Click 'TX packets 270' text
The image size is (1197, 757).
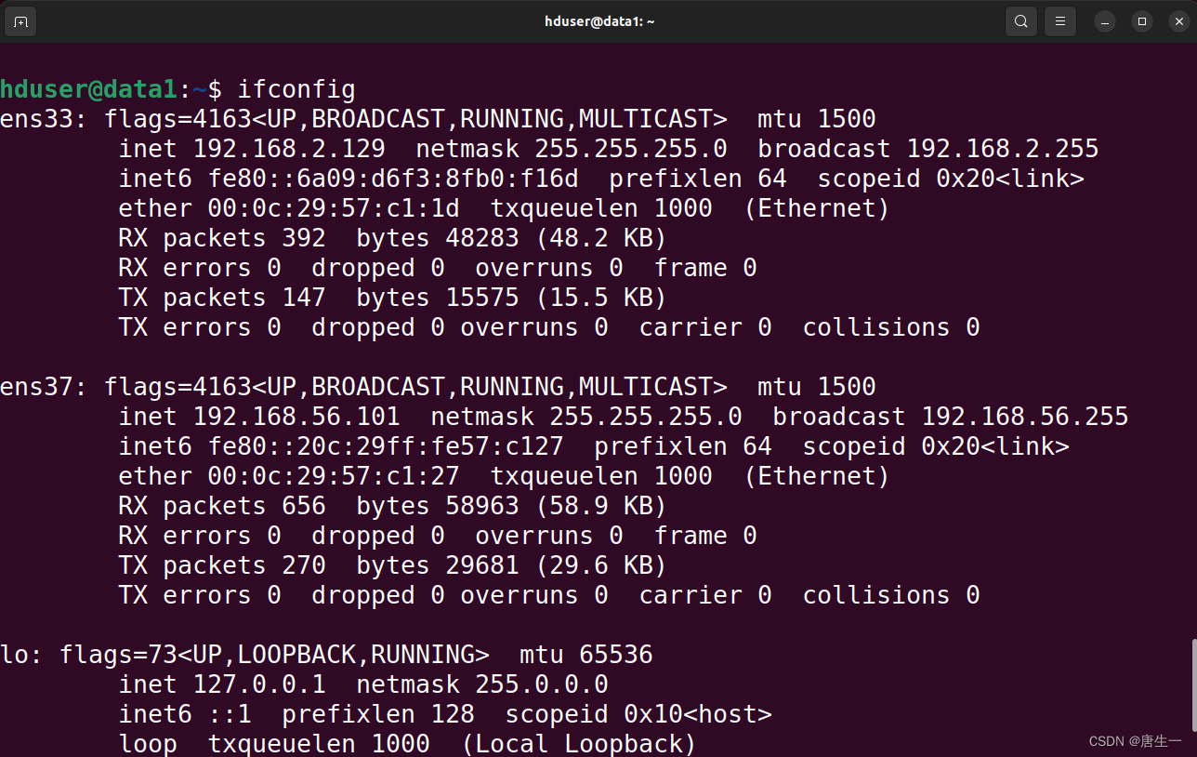pyautogui.click(x=222, y=565)
